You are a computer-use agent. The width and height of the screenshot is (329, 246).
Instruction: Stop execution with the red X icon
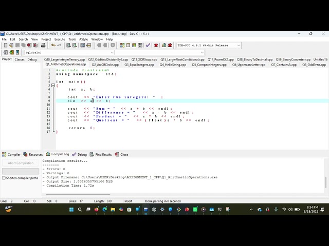(x=156, y=45)
